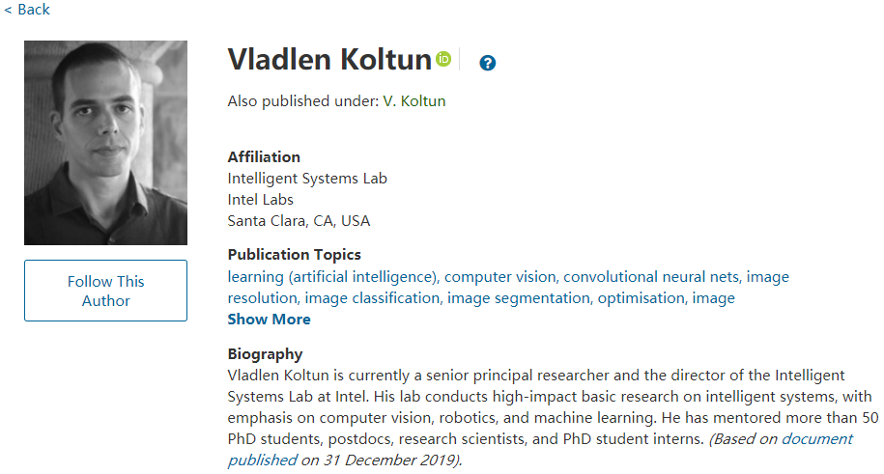
Task: Expand publication topics with Show More
Action: pyautogui.click(x=269, y=320)
